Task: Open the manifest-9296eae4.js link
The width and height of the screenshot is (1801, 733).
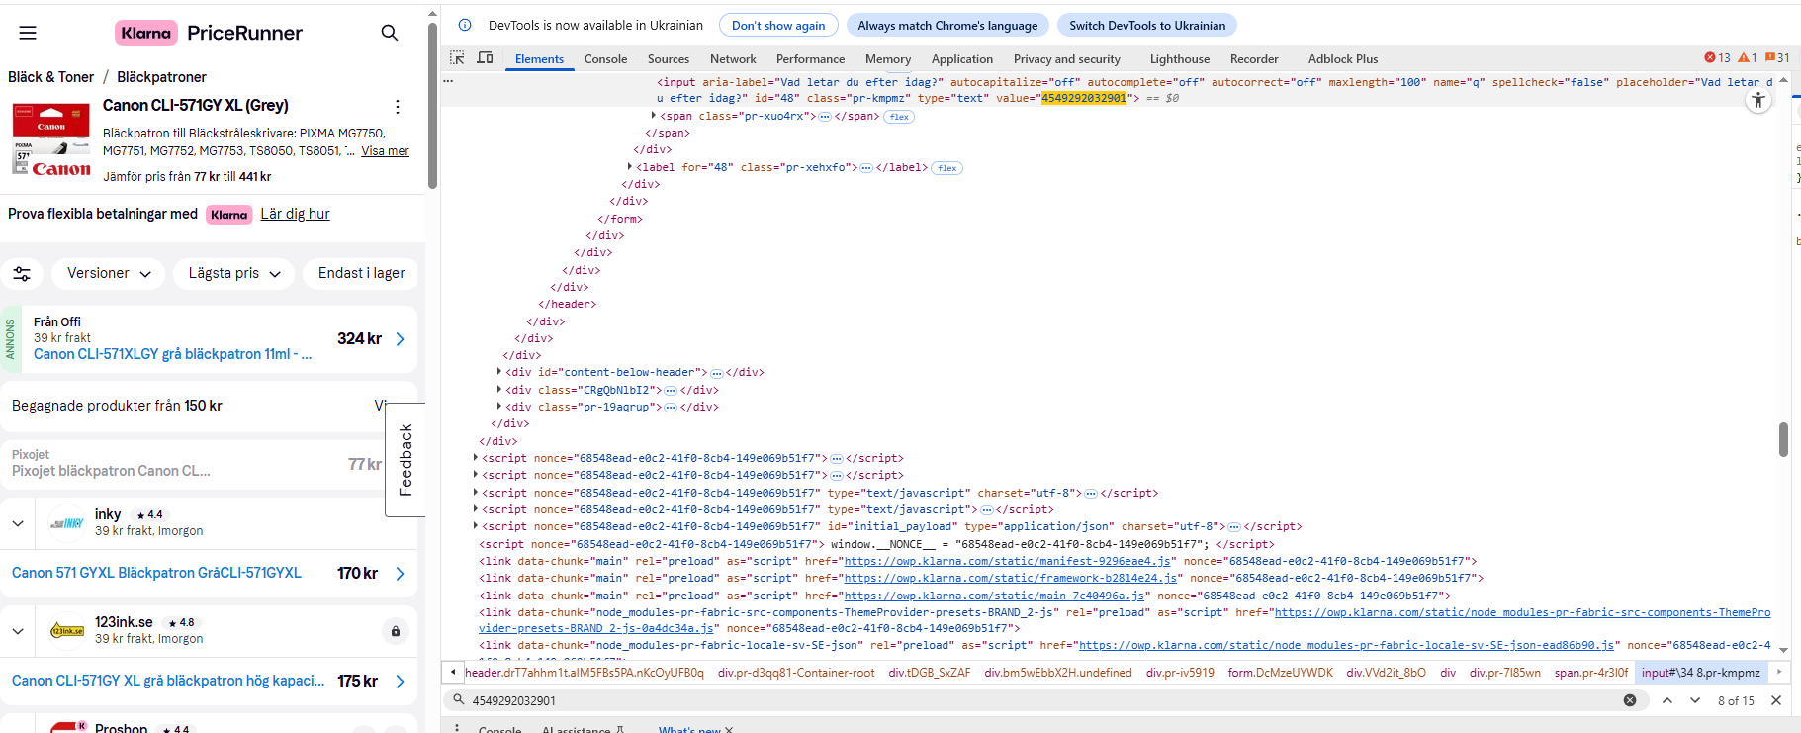Action: click(x=1007, y=561)
